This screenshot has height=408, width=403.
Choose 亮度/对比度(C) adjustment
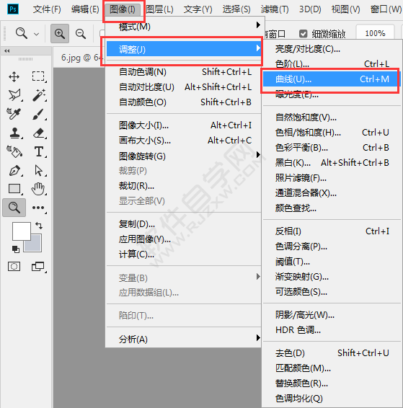tap(332, 49)
